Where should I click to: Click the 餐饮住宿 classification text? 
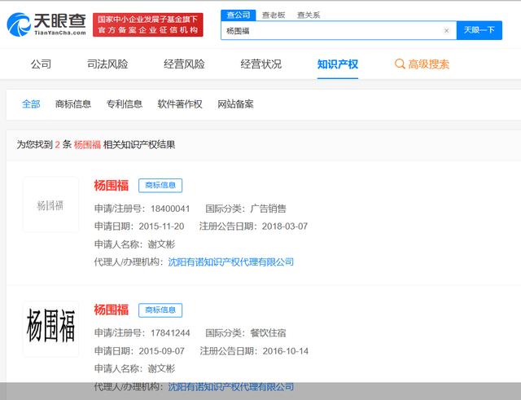pyautogui.click(x=268, y=333)
